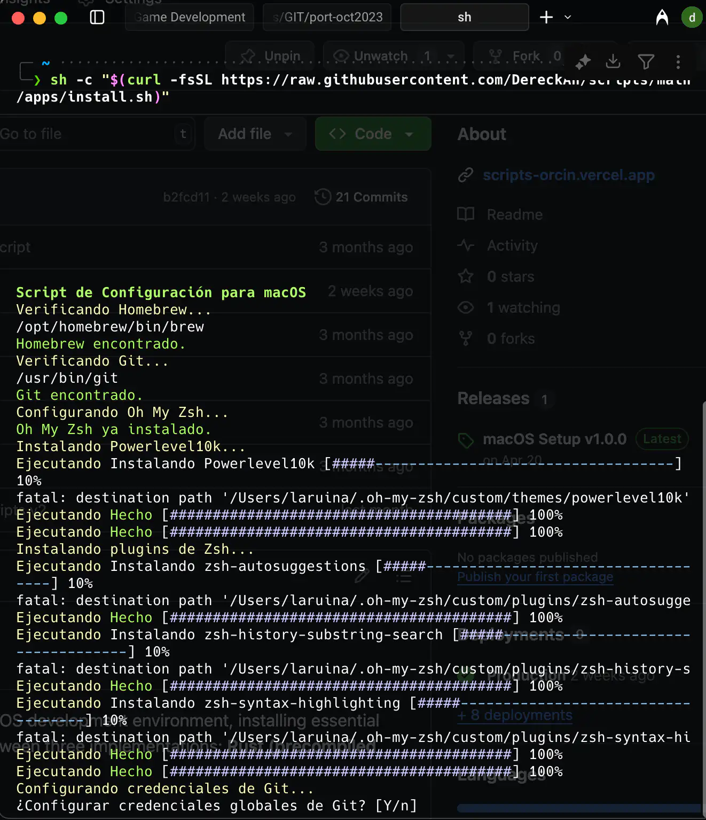Select the sh tab
The width and height of the screenshot is (706, 820).
pos(465,17)
